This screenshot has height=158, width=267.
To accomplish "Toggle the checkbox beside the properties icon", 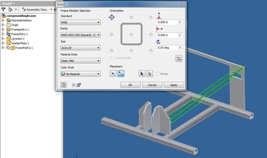I will (x=74, y=85).
